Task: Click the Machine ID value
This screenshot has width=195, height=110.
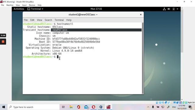Action: tap(76, 39)
